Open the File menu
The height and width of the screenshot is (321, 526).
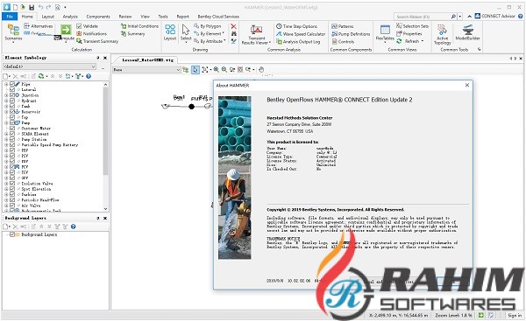pos(10,17)
